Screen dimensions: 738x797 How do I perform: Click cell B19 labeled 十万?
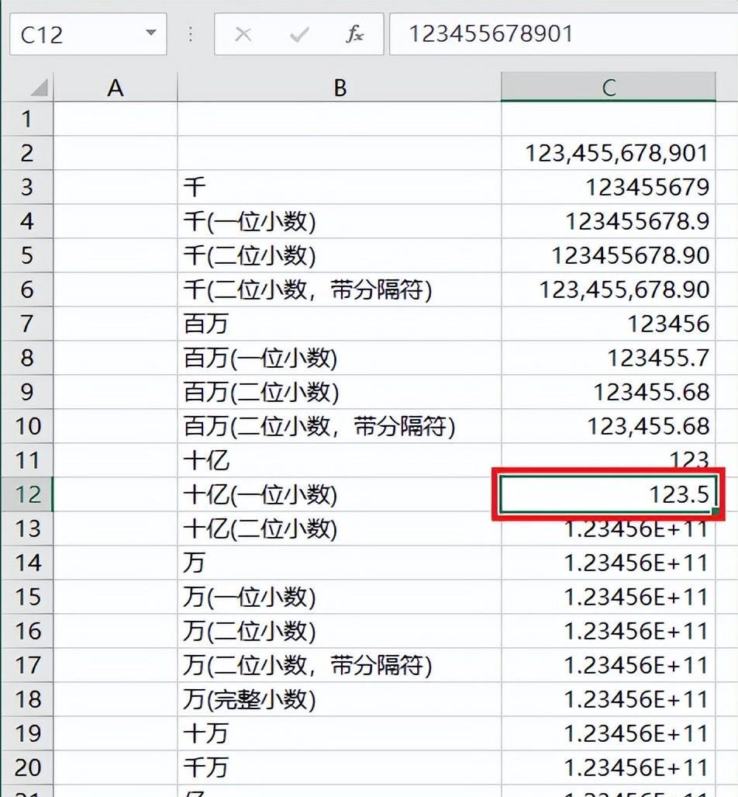point(340,733)
